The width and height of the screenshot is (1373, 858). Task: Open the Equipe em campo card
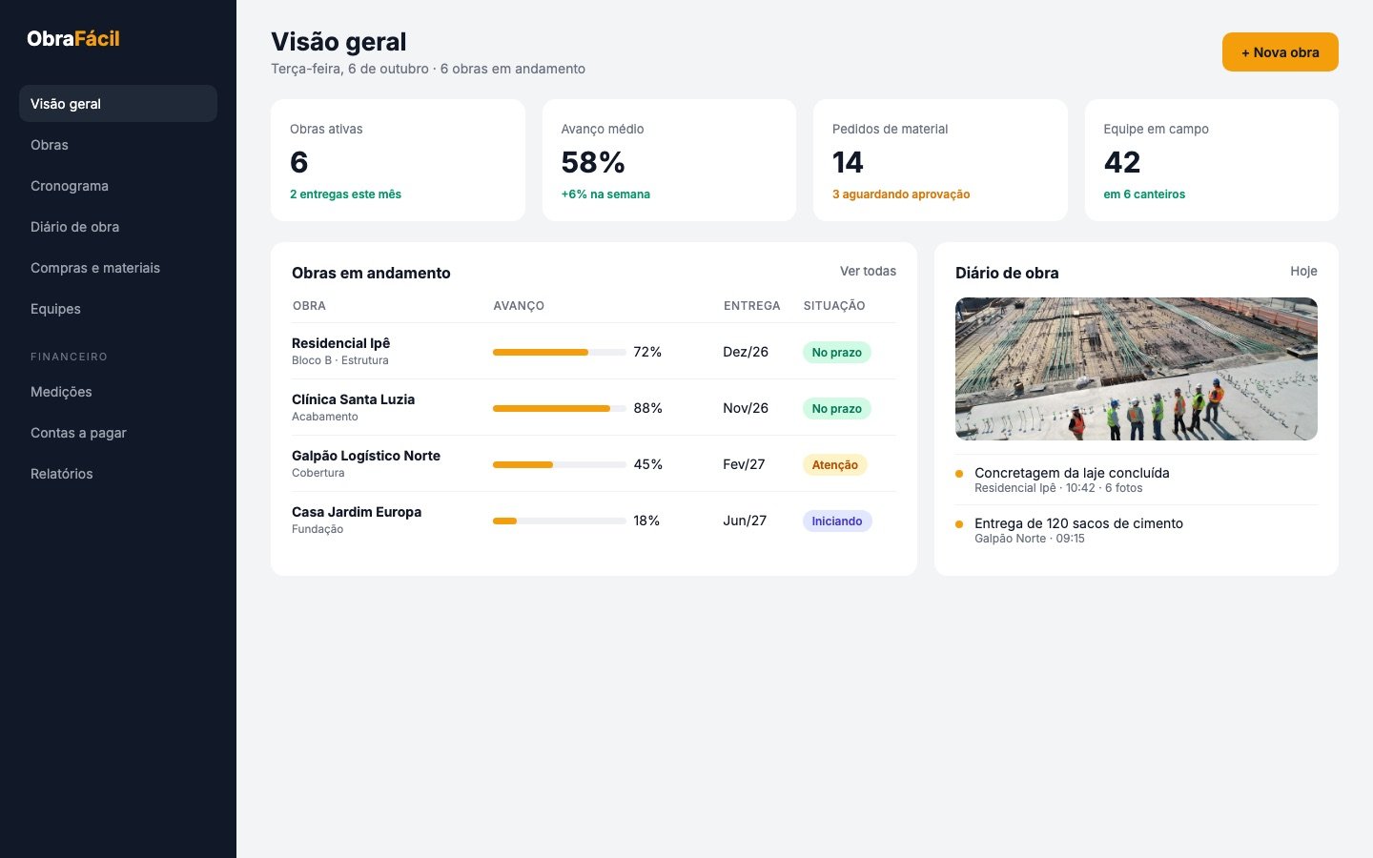coord(1212,160)
